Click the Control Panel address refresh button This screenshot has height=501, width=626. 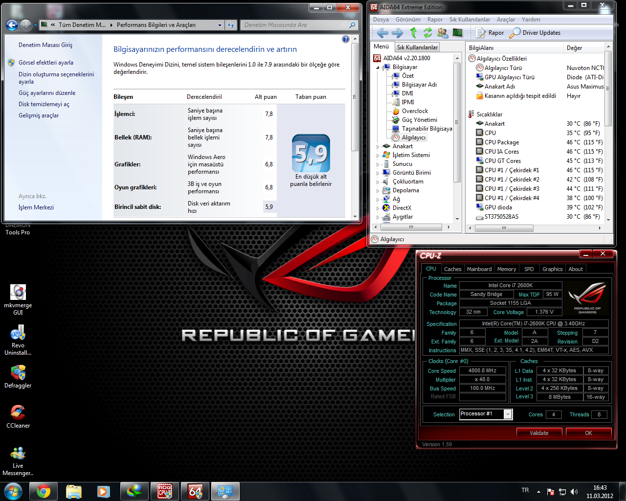click(x=231, y=25)
